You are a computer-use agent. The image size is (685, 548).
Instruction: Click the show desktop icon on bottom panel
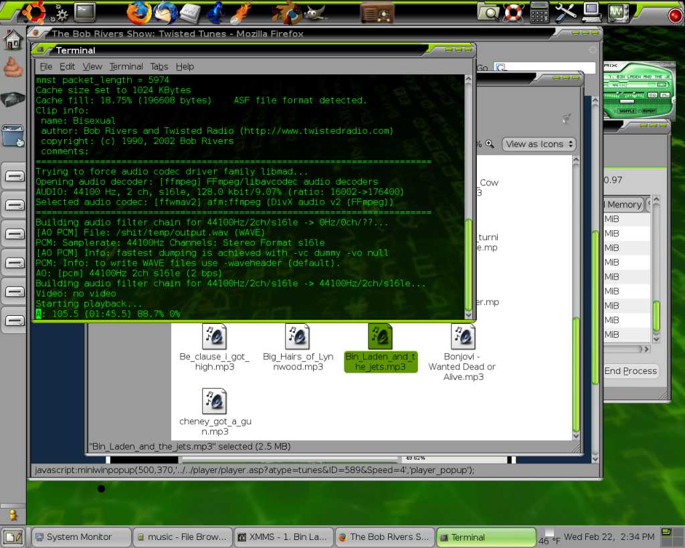coord(13,537)
